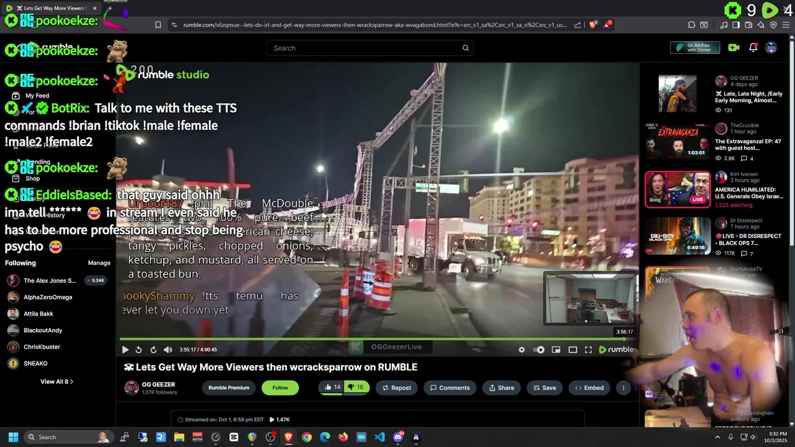795x447 pixels.
Task: Click the Rumble logo in player bar
Action: [616, 350]
